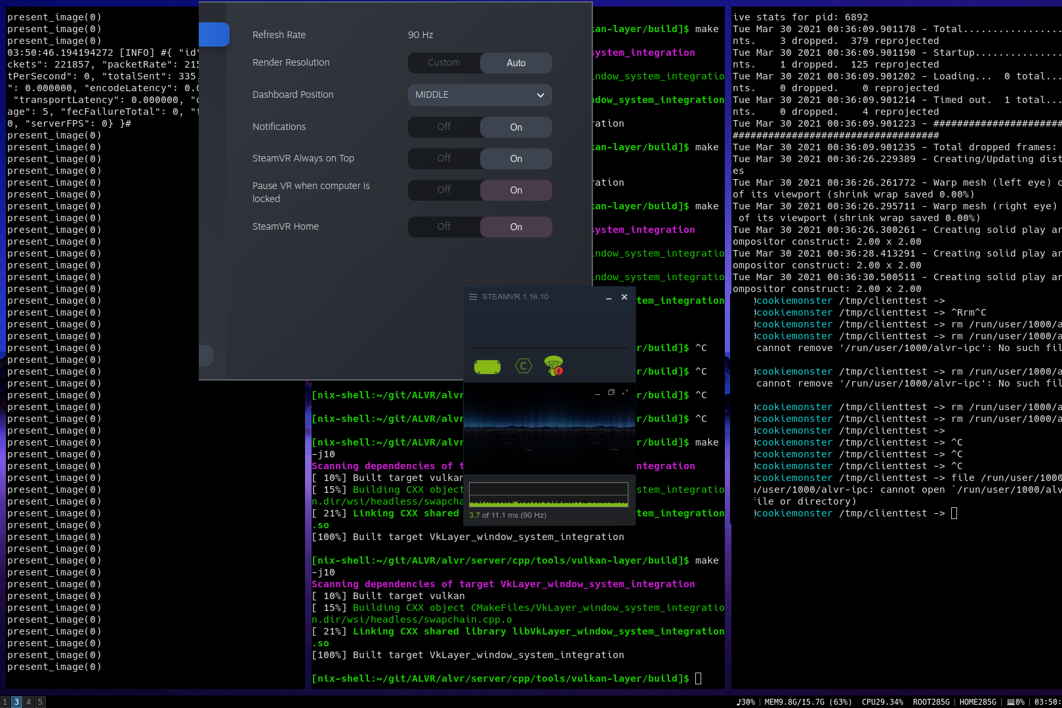Click the Dashboard Position dropdown chevron
This screenshot has height=708, width=1062.
541,95
